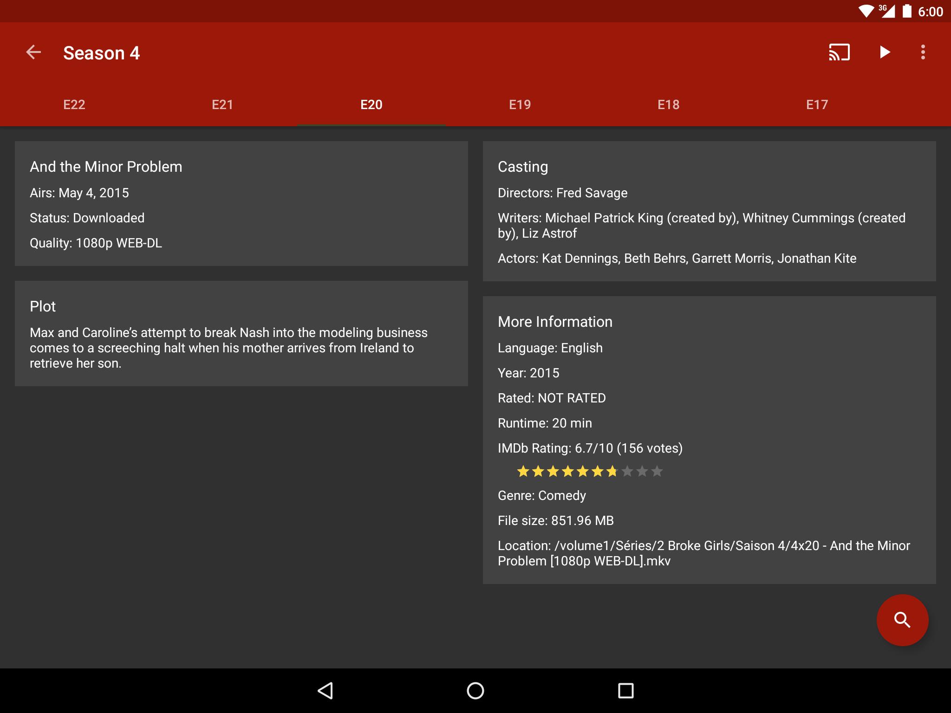
Task: Tap the episode title And the Minor Problem
Action: 106,167
